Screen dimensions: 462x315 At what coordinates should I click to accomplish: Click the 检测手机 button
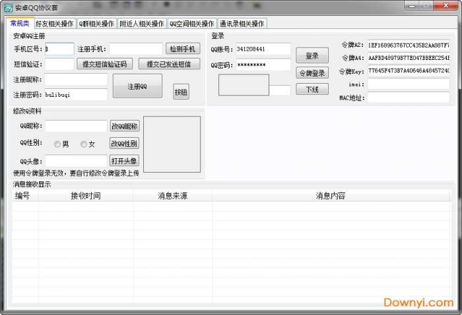click(x=183, y=49)
